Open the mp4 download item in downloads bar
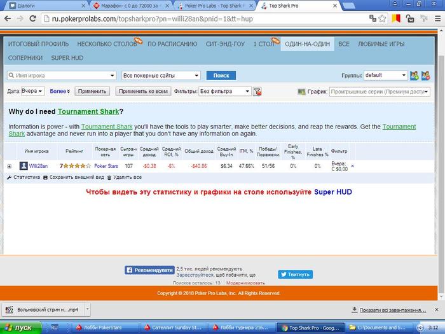The width and height of the screenshot is (445, 334). pos(43,310)
